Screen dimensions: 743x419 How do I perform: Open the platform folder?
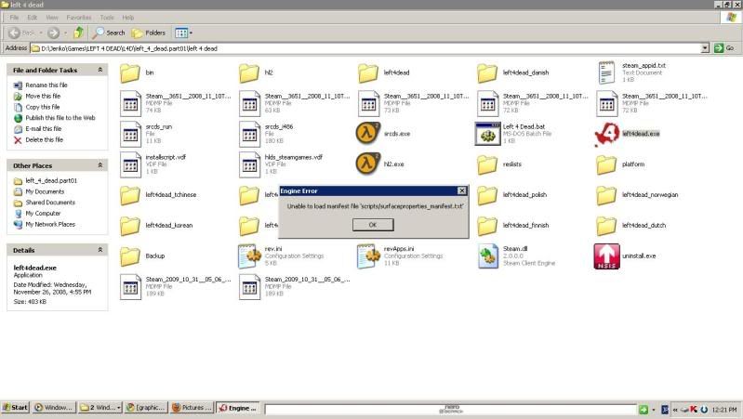pyautogui.click(x=606, y=164)
